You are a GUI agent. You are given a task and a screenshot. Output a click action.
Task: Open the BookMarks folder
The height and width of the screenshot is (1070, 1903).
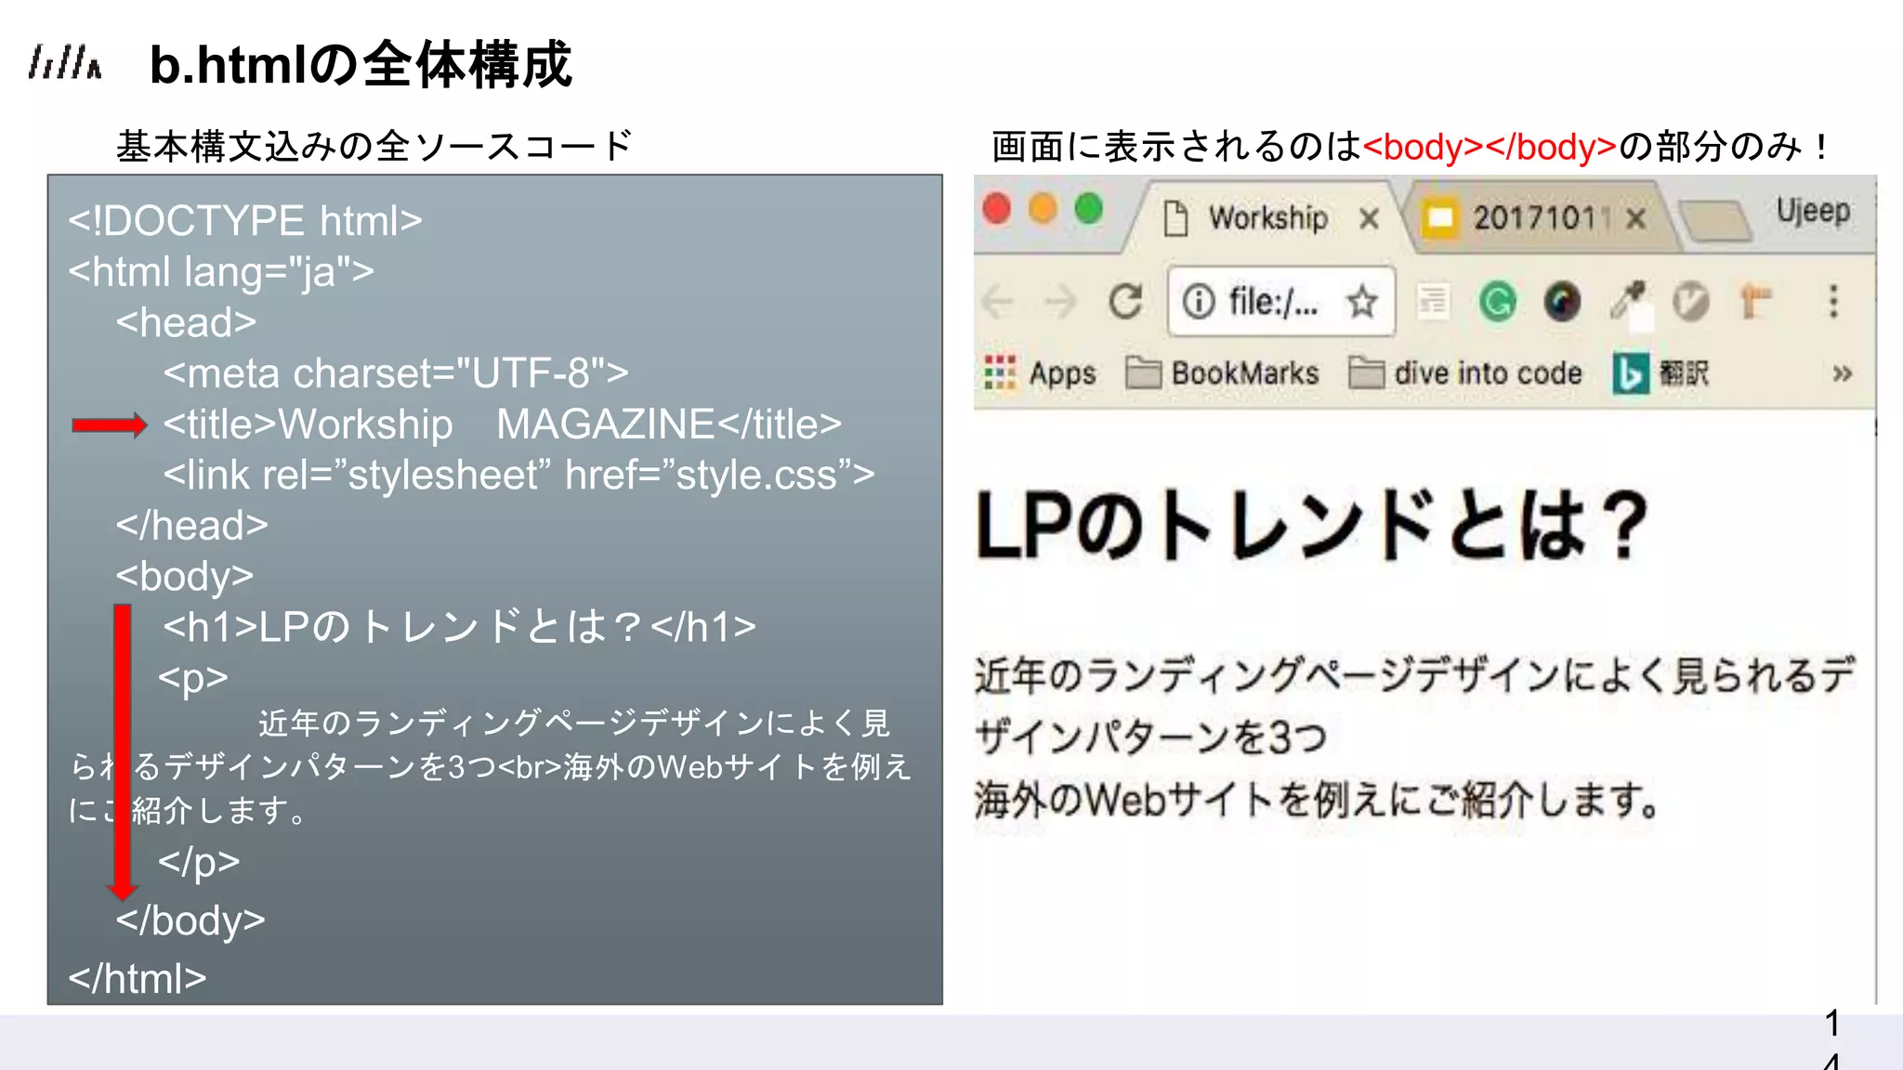[1222, 373]
